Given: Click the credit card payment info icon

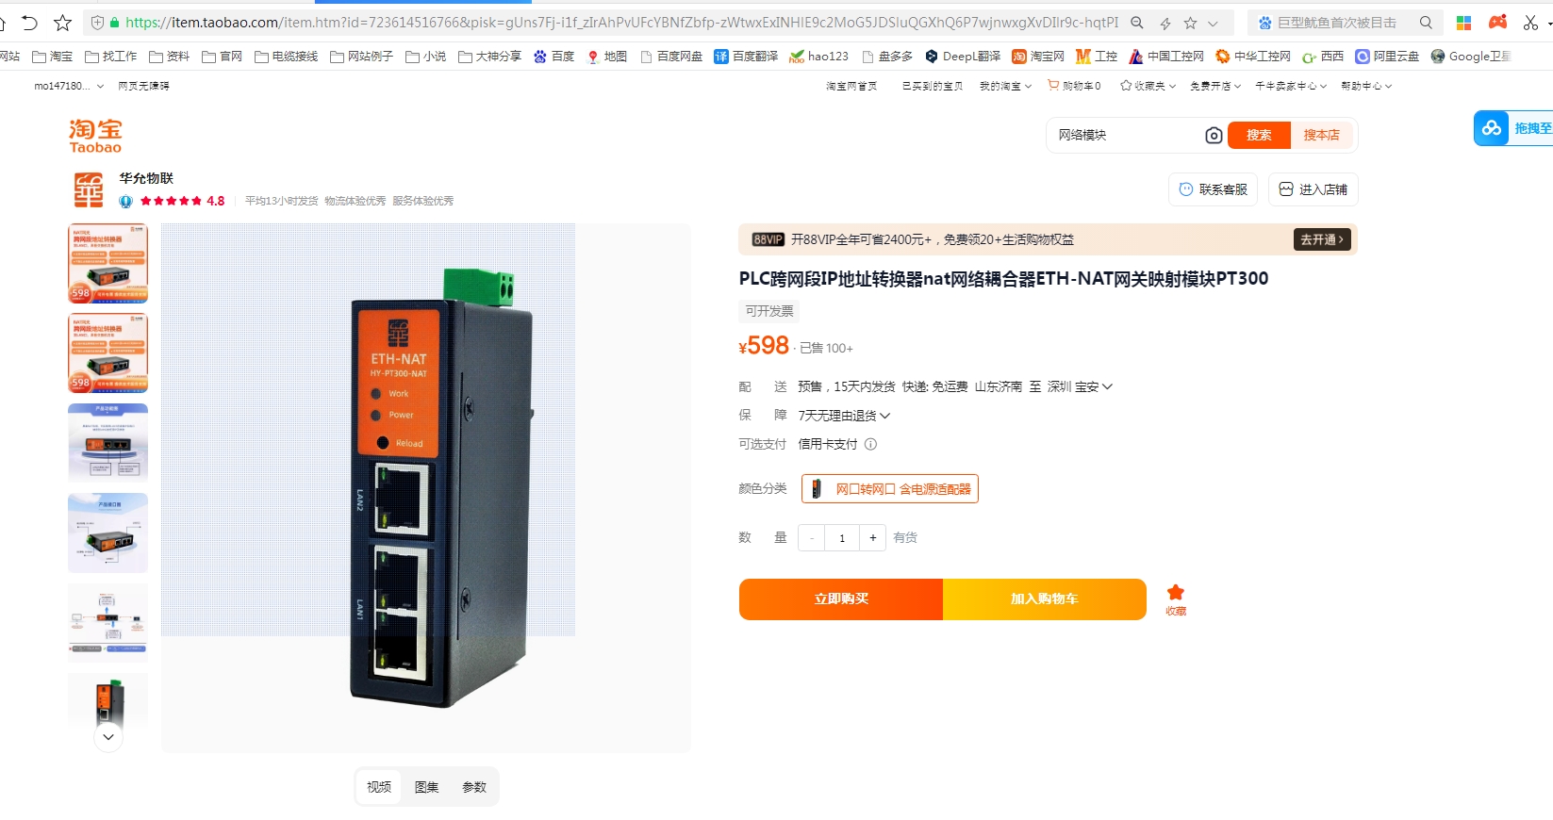Looking at the screenshot, I should click(x=870, y=444).
